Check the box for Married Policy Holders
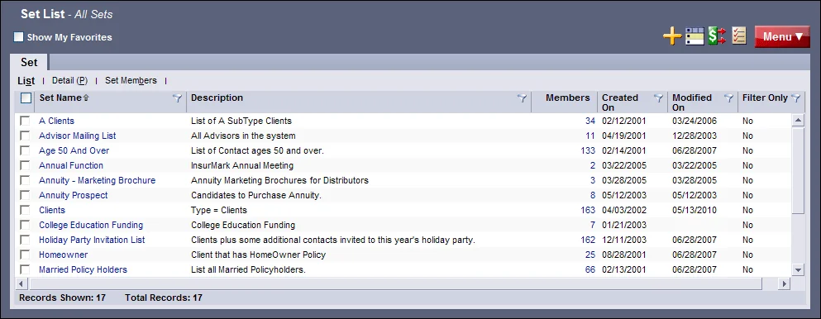The height and width of the screenshot is (319, 821). (25, 270)
